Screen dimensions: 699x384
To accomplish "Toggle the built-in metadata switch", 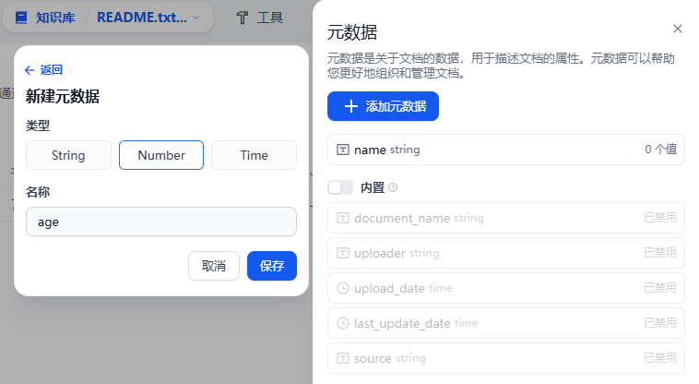I will click(x=340, y=187).
